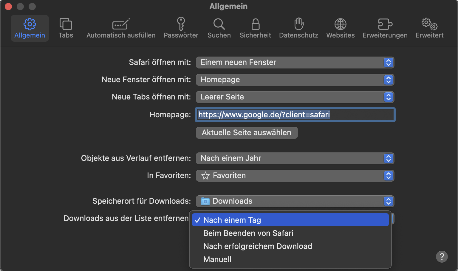This screenshot has height=271, width=458.
Task: Click the Allgemein gear tab
Action: (30, 28)
